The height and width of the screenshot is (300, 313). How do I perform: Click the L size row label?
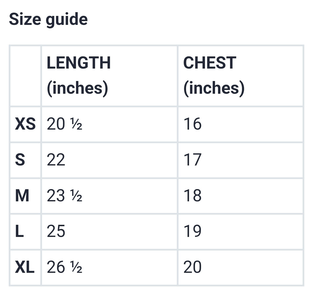(x=19, y=231)
